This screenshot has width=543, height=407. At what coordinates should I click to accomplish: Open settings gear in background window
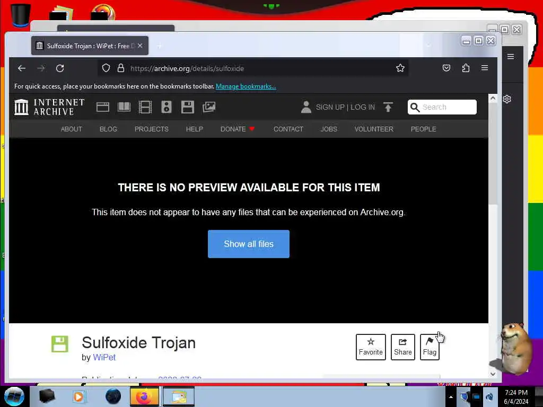pyautogui.click(x=506, y=99)
